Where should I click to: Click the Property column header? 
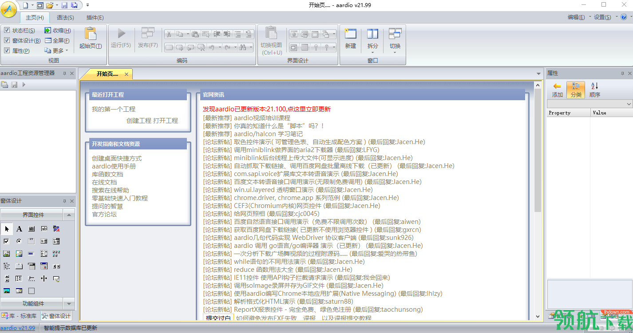[568, 113]
